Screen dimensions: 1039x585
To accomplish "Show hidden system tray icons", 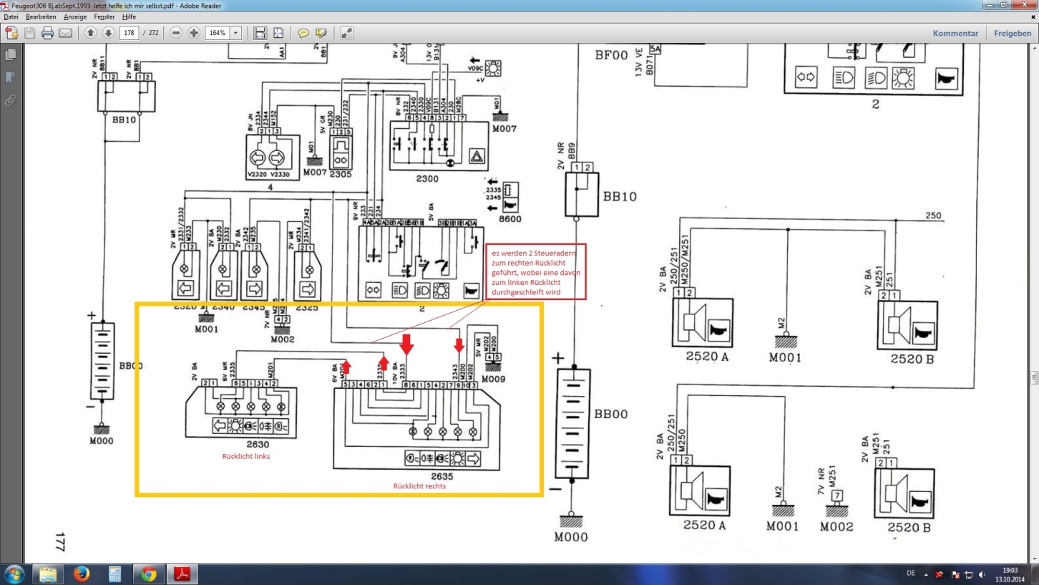I will pyautogui.click(x=927, y=574).
